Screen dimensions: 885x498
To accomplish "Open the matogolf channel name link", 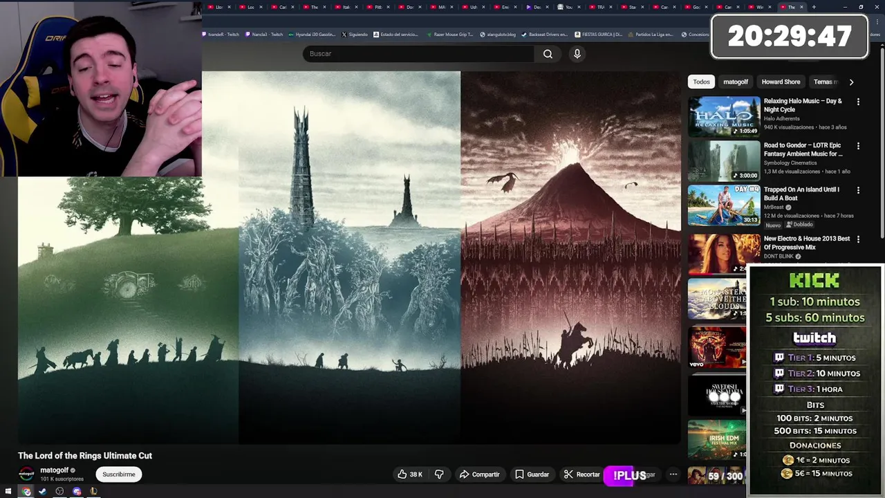I will click(x=54, y=470).
